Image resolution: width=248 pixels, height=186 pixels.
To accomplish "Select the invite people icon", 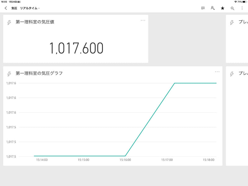I will [212, 7].
